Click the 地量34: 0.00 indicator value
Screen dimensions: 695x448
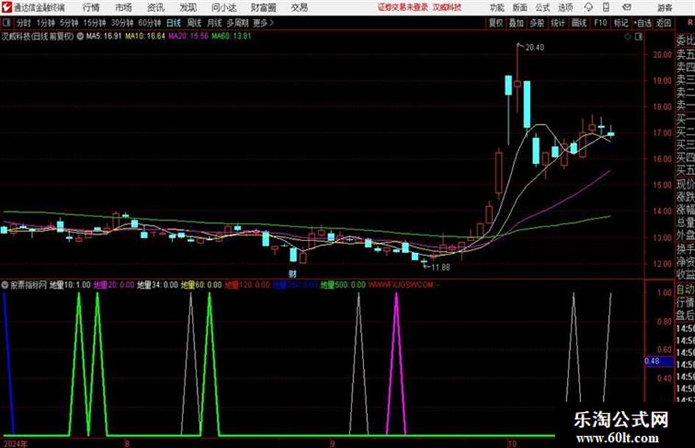pyautogui.click(x=157, y=285)
